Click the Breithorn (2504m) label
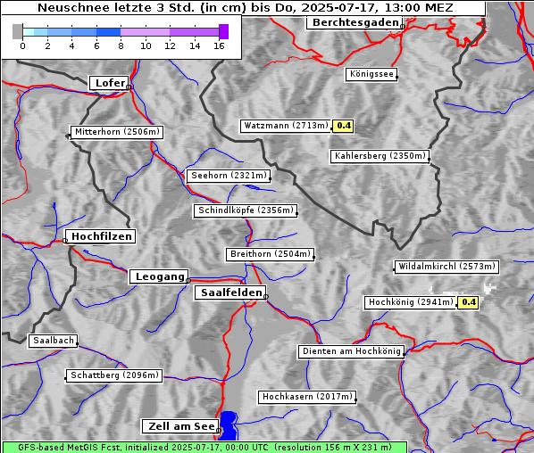The width and height of the screenshot is (534, 453). coord(270,254)
